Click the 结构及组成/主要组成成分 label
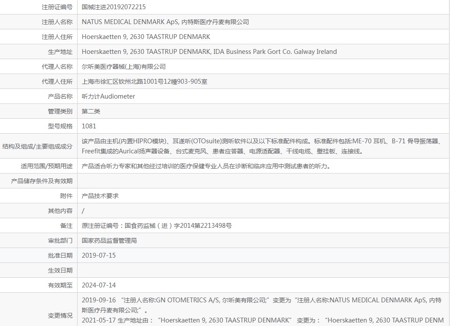The image size is (451, 326). coord(37,146)
